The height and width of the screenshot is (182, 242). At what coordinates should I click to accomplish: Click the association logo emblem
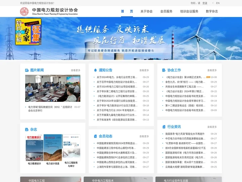(x=24, y=11)
